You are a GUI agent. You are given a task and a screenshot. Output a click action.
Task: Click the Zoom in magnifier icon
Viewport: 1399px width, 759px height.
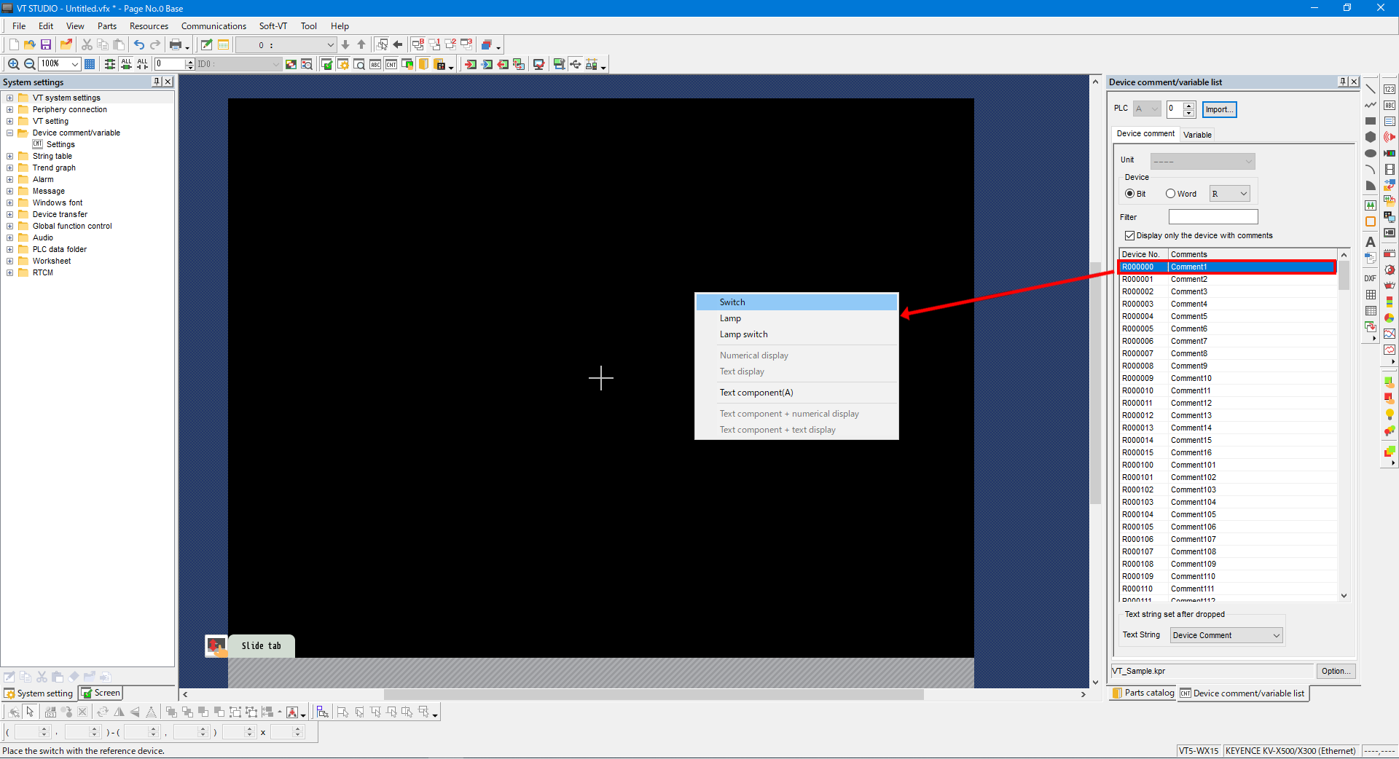pyautogui.click(x=13, y=64)
